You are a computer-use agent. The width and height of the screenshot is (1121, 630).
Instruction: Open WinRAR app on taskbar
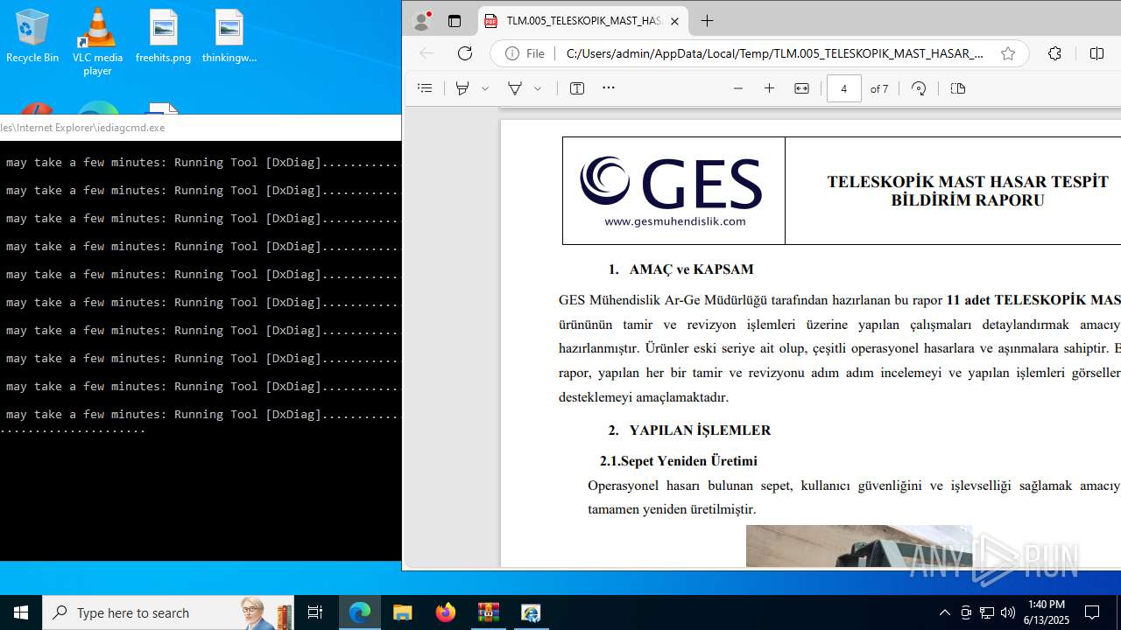click(488, 612)
